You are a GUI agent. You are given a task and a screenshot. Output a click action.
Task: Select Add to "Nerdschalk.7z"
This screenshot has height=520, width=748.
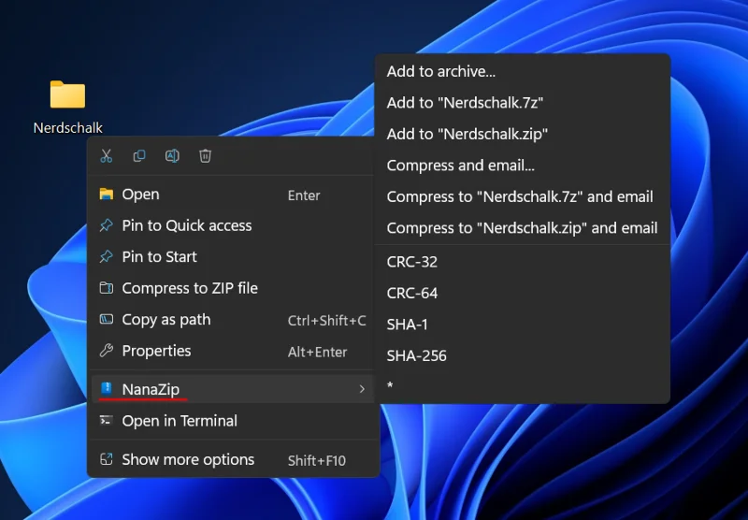(523, 103)
